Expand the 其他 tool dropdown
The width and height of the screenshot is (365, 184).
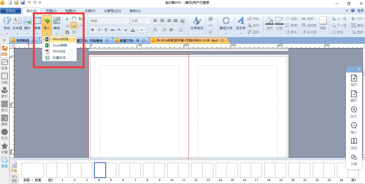(57, 34)
